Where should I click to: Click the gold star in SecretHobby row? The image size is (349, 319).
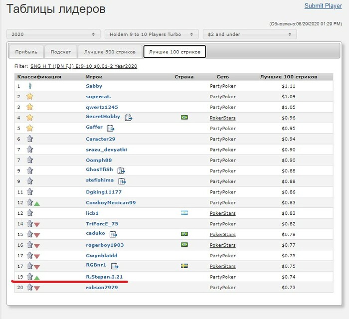29,118
